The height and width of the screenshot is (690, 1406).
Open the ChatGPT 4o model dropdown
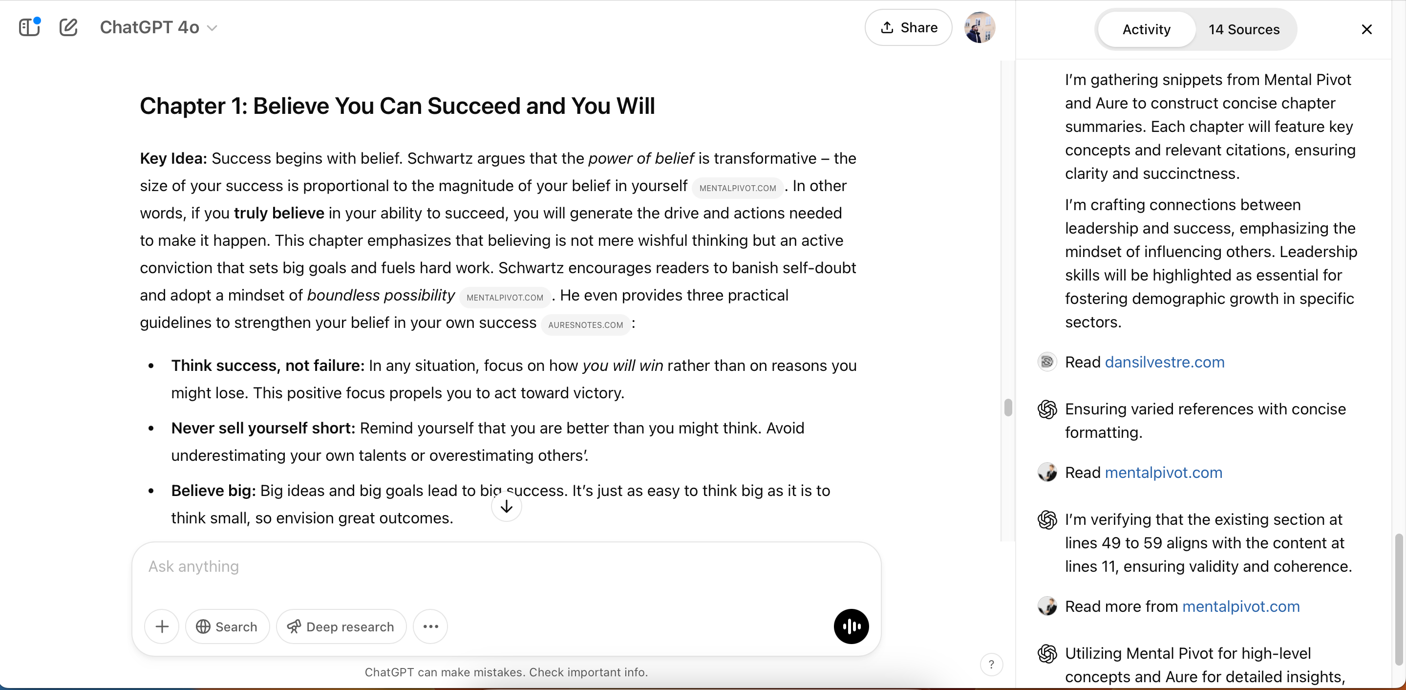coord(158,27)
